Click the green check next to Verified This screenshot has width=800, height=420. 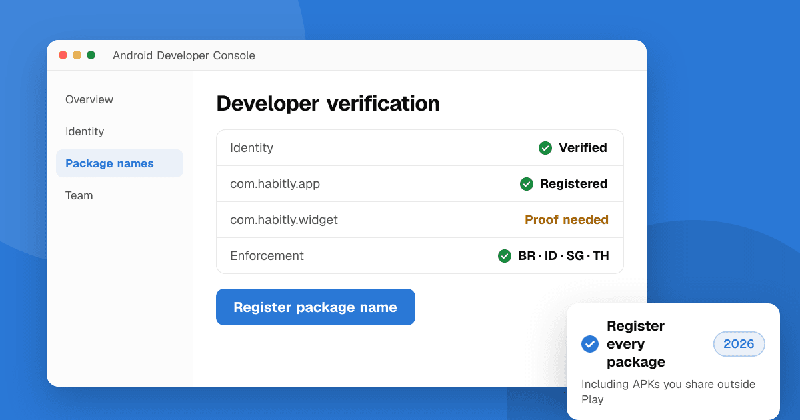545,148
